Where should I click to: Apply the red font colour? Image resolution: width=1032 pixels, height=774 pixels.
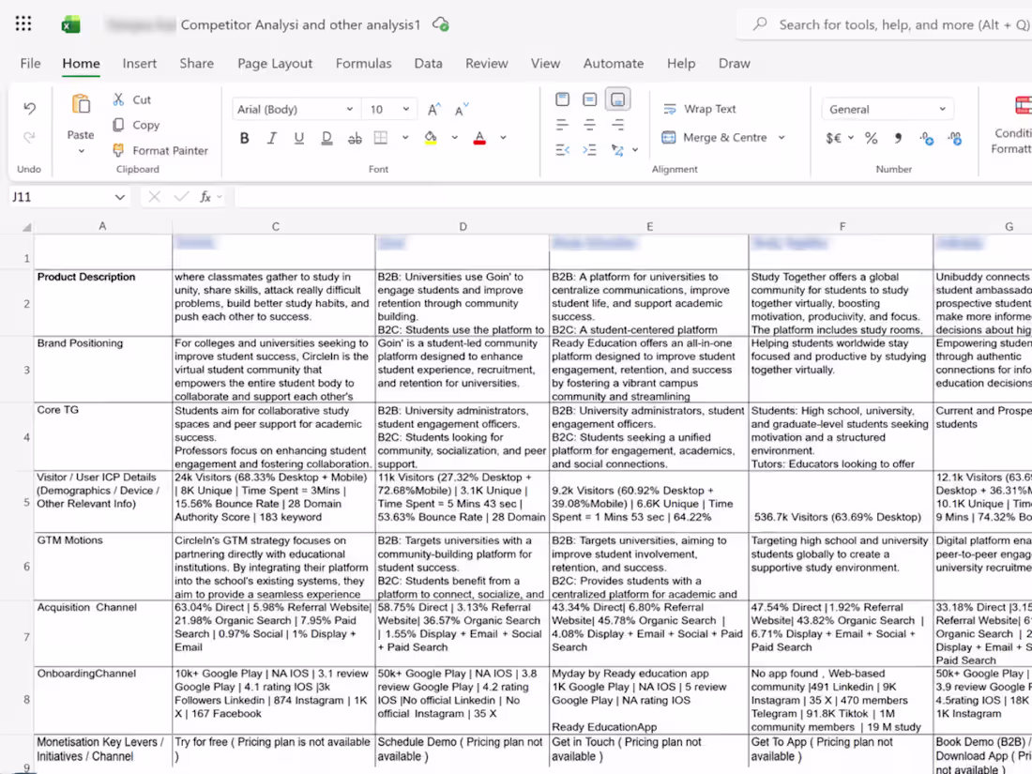[x=479, y=138]
